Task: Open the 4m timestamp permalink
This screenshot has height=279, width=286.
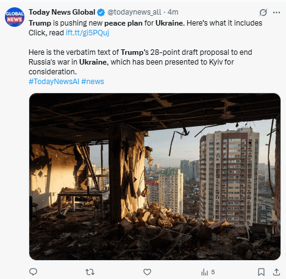Action: [173, 12]
